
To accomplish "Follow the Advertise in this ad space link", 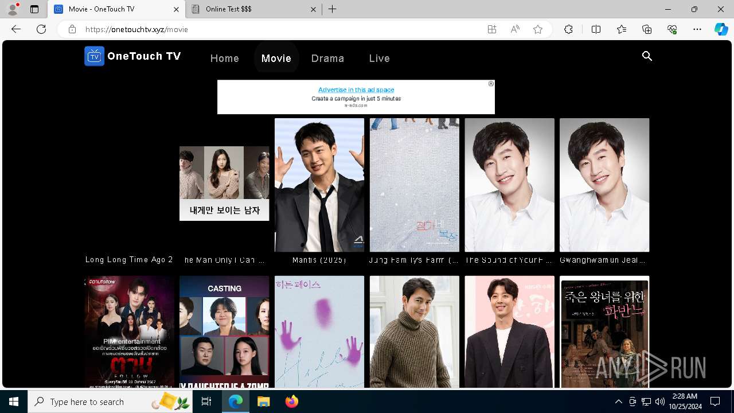I will [356, 89].
